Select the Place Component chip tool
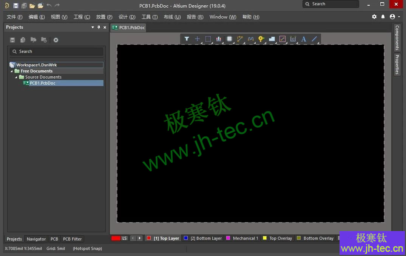406x256 pixels. point(229,39)
